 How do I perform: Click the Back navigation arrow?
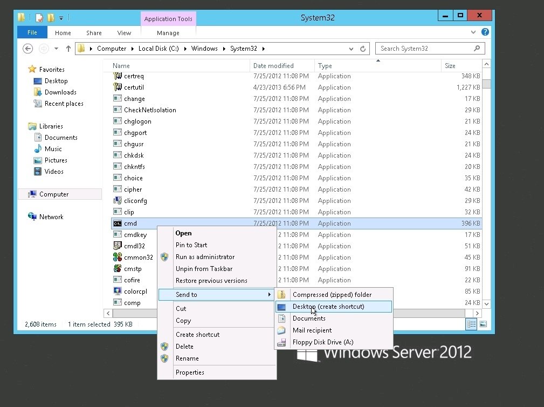[x=27, y=49]
